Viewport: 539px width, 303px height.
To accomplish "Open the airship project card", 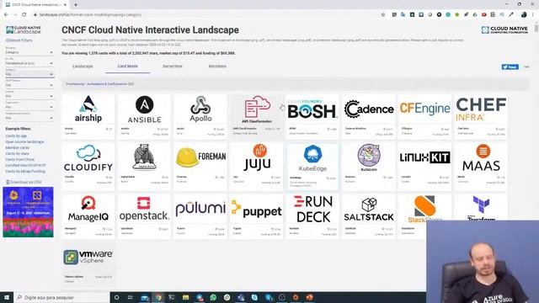I will [x=88, y=116].
